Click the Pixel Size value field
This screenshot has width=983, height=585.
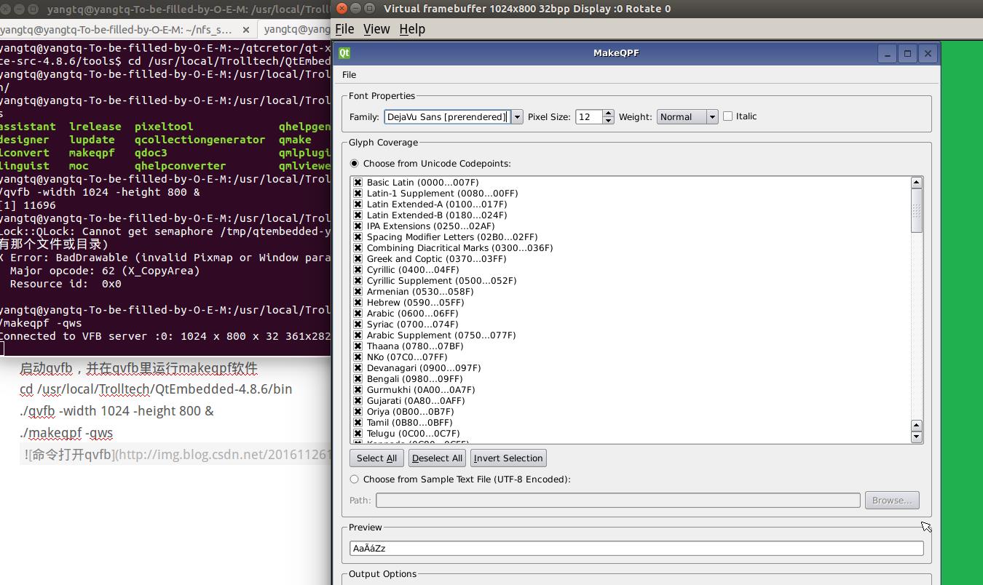pos(588,116)
